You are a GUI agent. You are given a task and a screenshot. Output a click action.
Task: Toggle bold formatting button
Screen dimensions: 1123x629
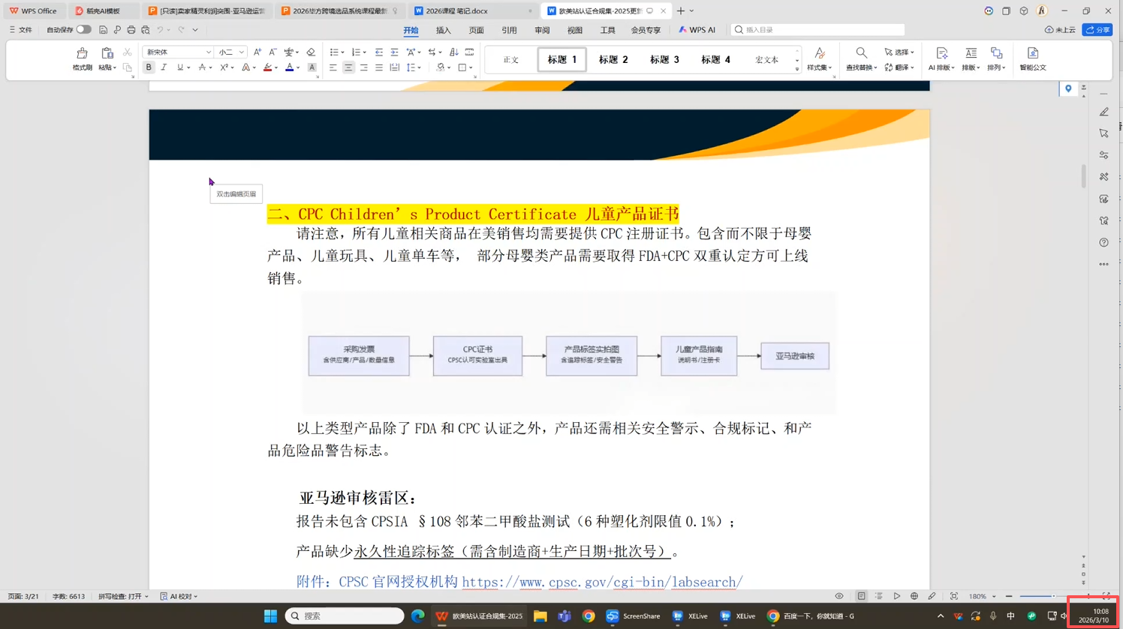coord(149,67)
